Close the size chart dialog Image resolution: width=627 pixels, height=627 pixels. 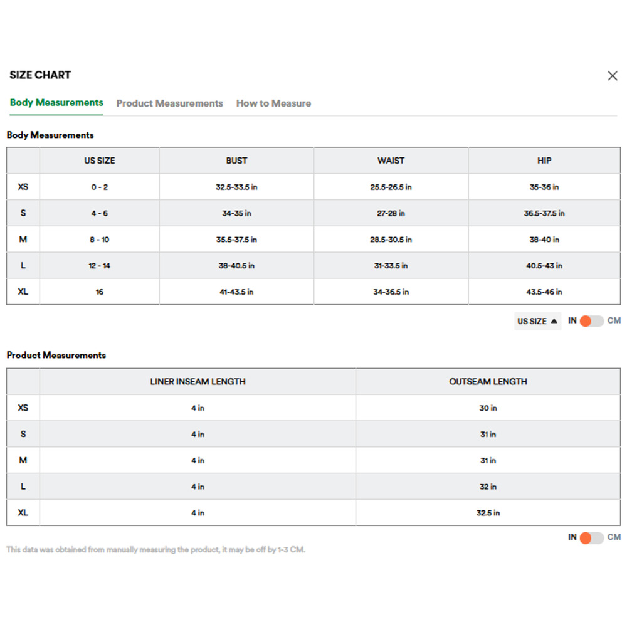[612, 76]
